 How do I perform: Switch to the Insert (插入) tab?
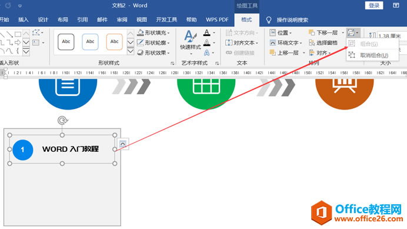coord(24,20)
